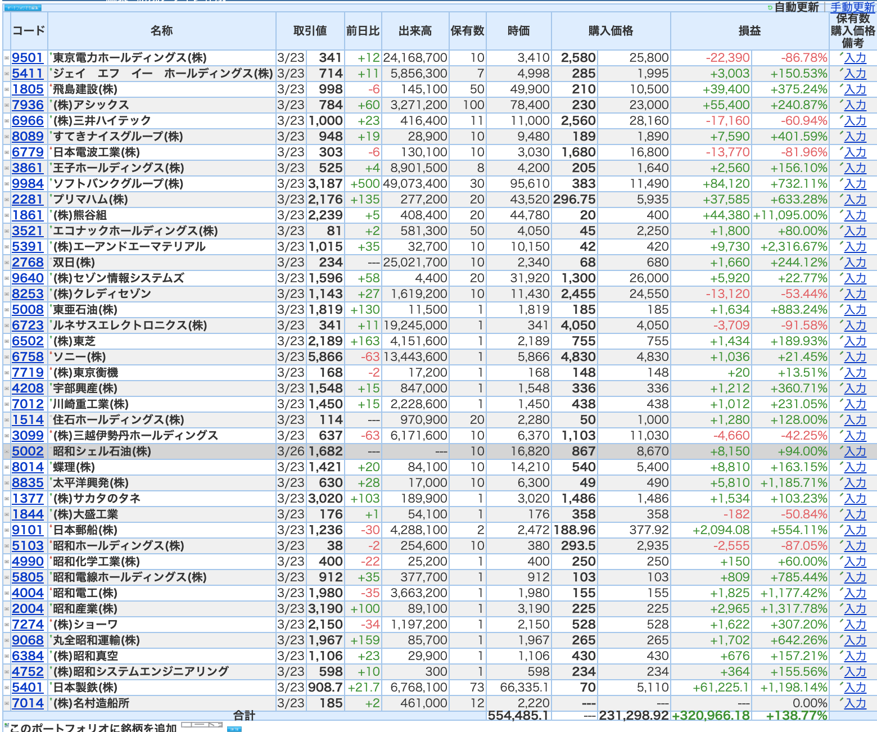The image size is (877, 732).
Task: Click the small row icon left of code 5391
Action: click(7, 247)
